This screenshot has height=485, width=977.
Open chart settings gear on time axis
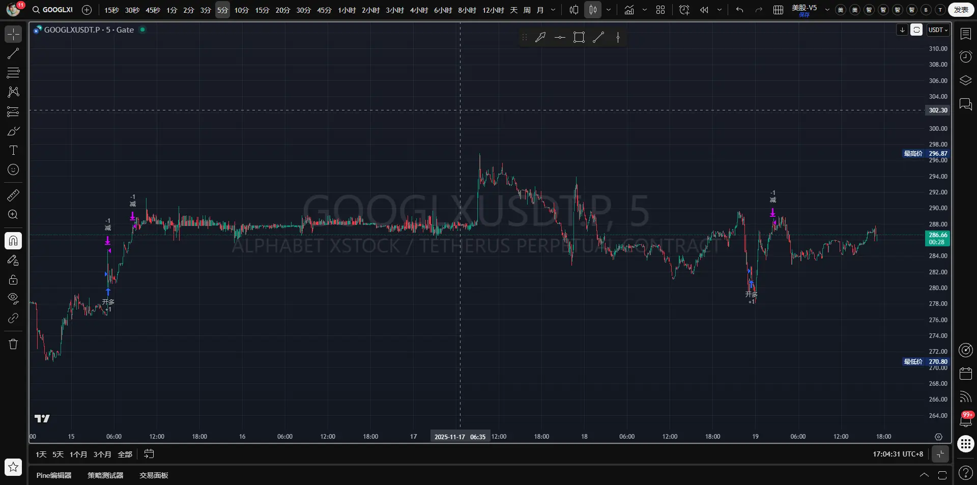(x=939, y=437)
